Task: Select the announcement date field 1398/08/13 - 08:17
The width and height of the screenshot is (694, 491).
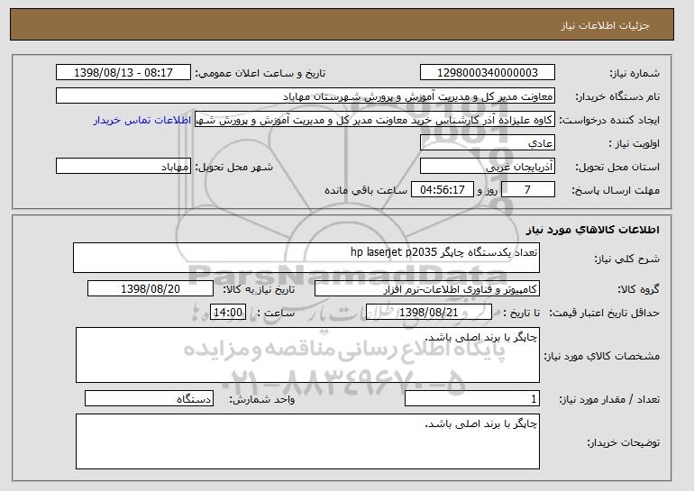Action: tap(123, 73)
